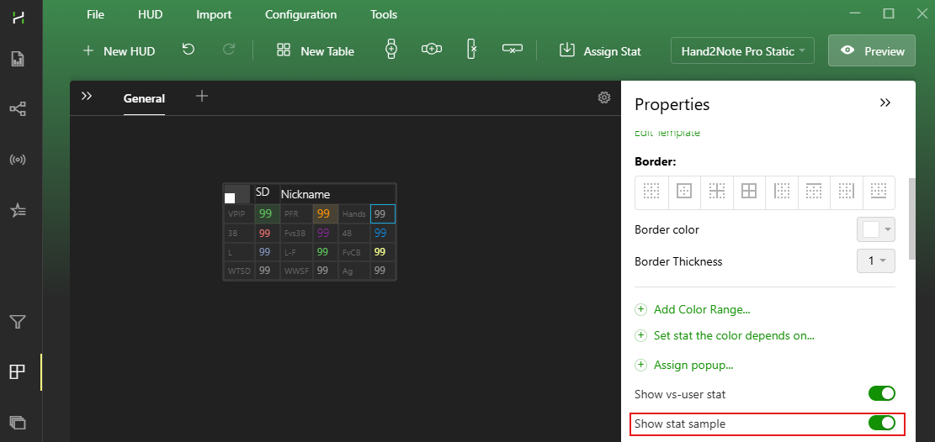Click the New HUD button
Image resolution: width=935 pixels, height=442 pixels.
(118, 51)
